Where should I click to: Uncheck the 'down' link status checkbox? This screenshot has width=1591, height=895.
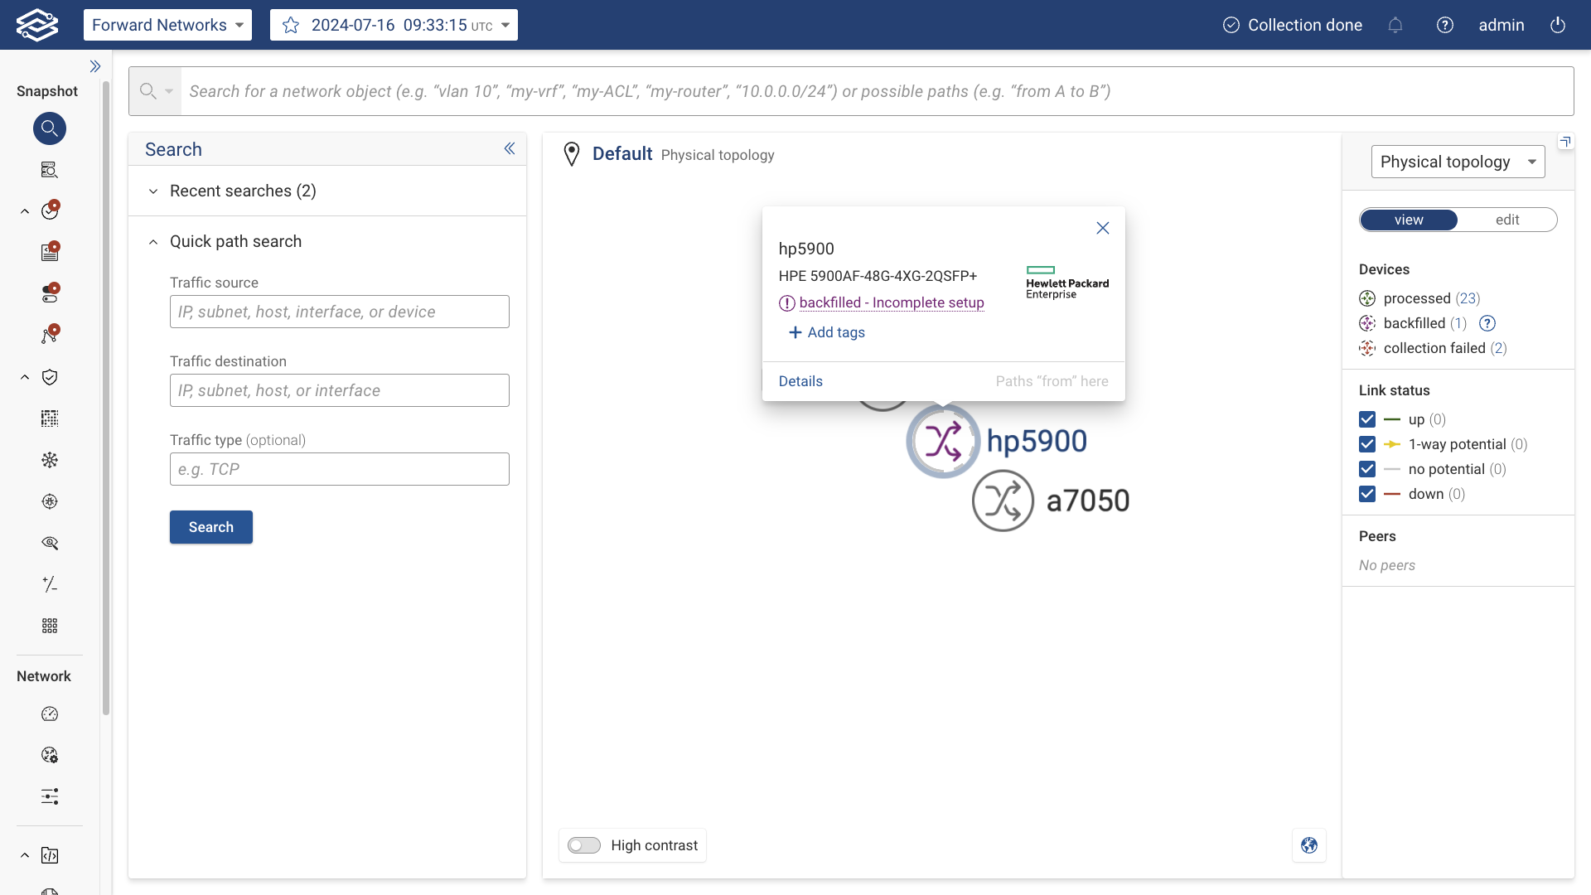tap(1367, 494)
